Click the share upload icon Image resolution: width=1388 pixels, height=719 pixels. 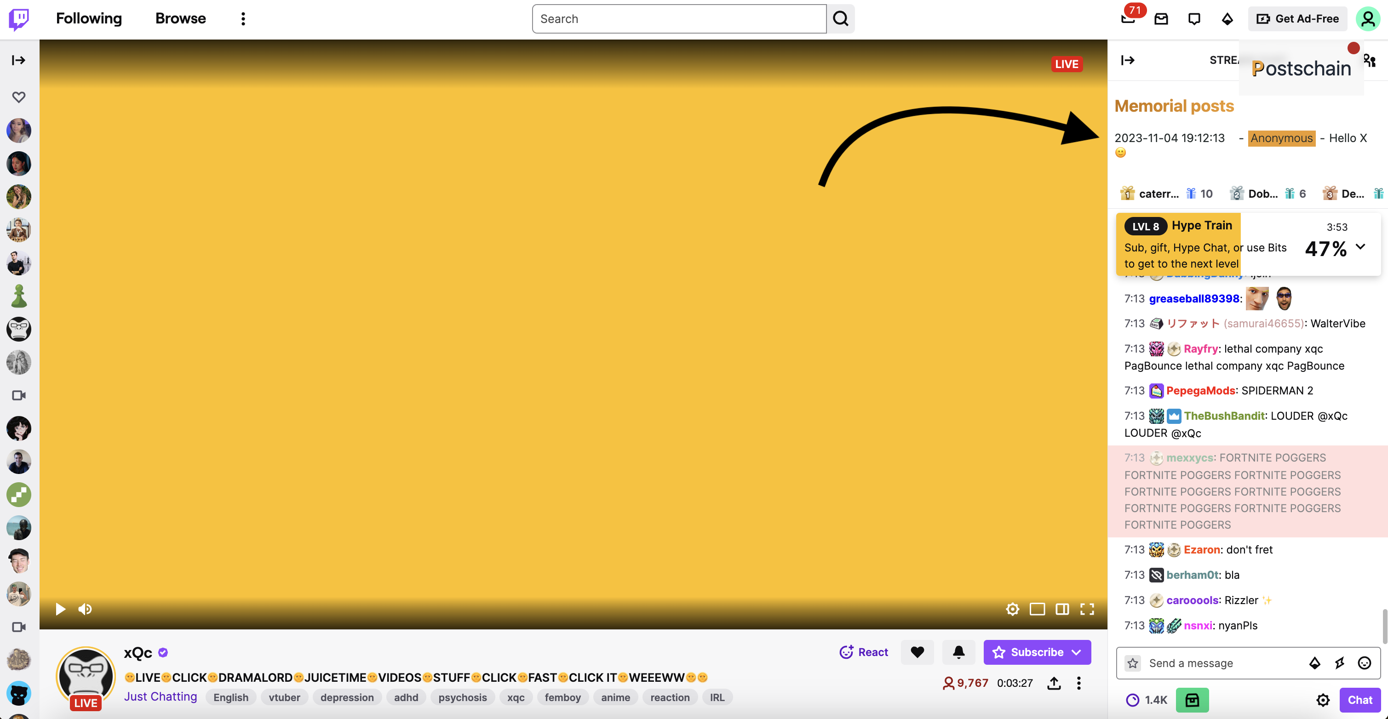pos(1054,683)
